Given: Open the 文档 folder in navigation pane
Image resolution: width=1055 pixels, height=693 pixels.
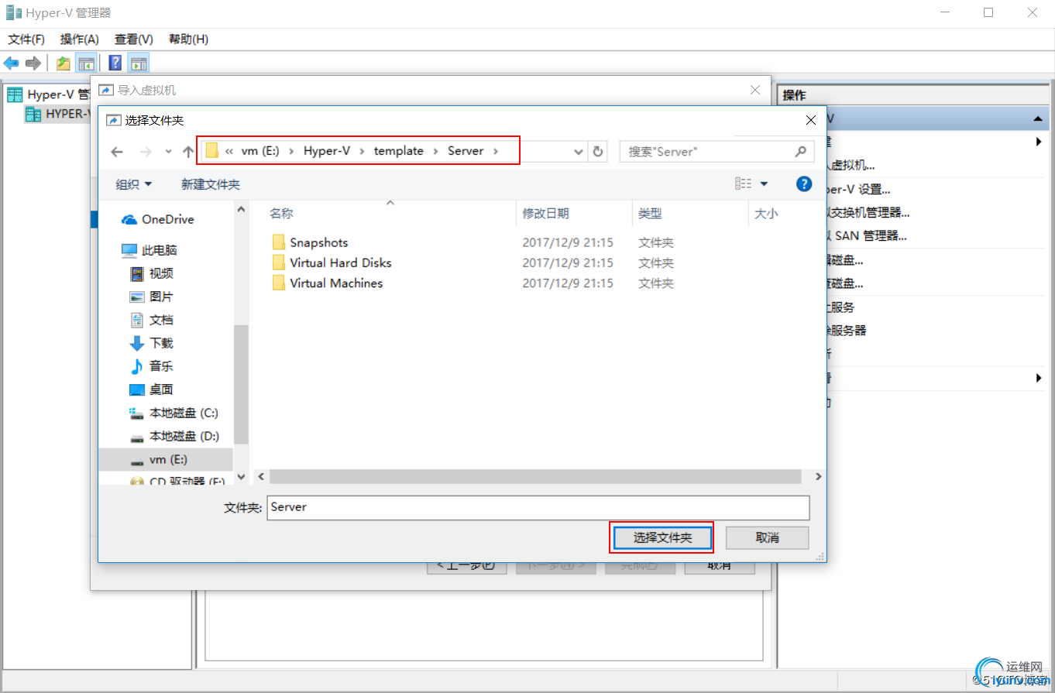Looking at the screenshot, I should coord(151,320).
